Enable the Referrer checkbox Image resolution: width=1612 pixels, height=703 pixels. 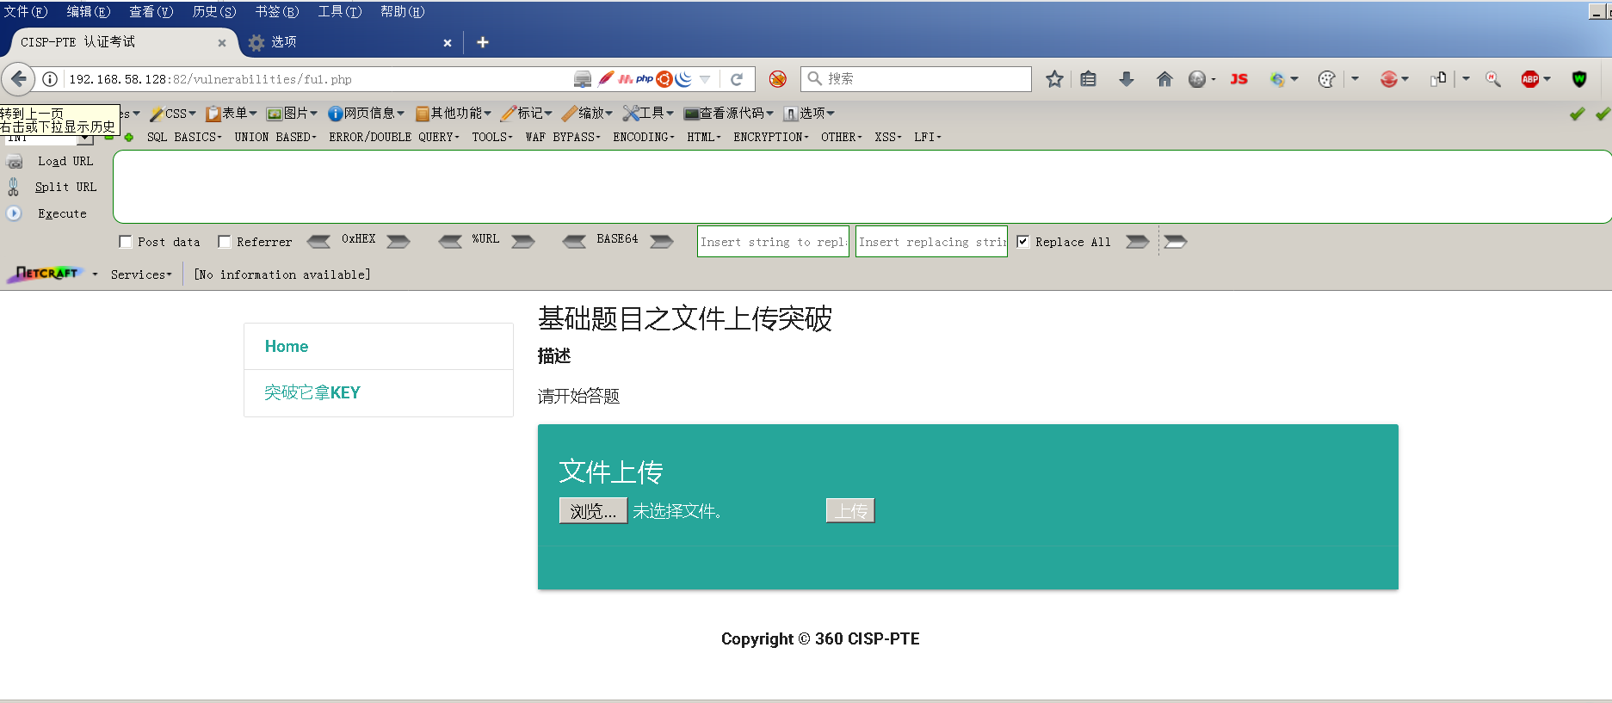[225, 242]
